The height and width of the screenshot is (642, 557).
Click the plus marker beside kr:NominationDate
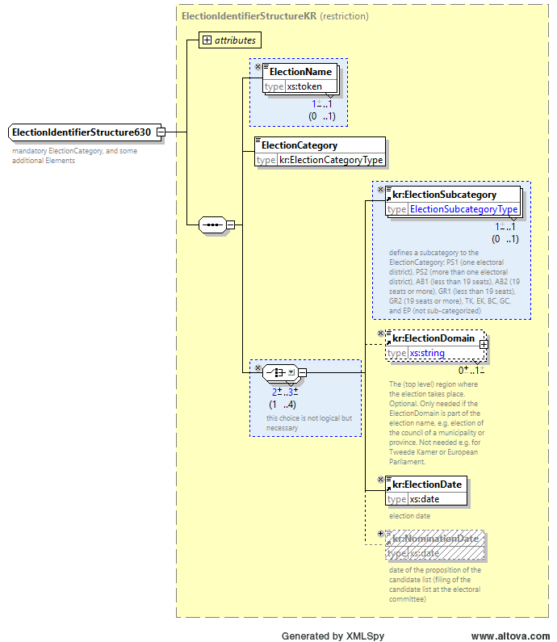[380, 533]
